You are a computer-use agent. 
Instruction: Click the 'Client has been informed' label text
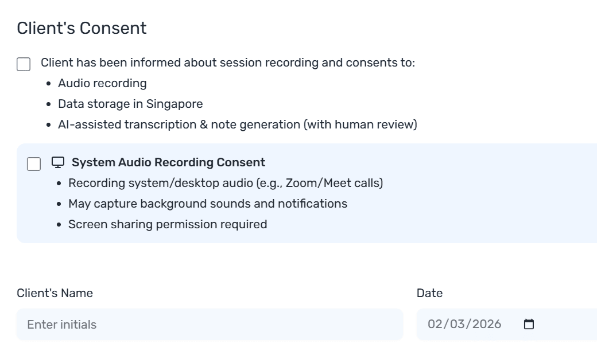pos(227,63)
